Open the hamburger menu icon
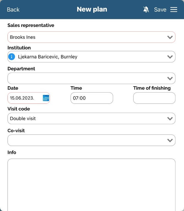 point(174,10)
